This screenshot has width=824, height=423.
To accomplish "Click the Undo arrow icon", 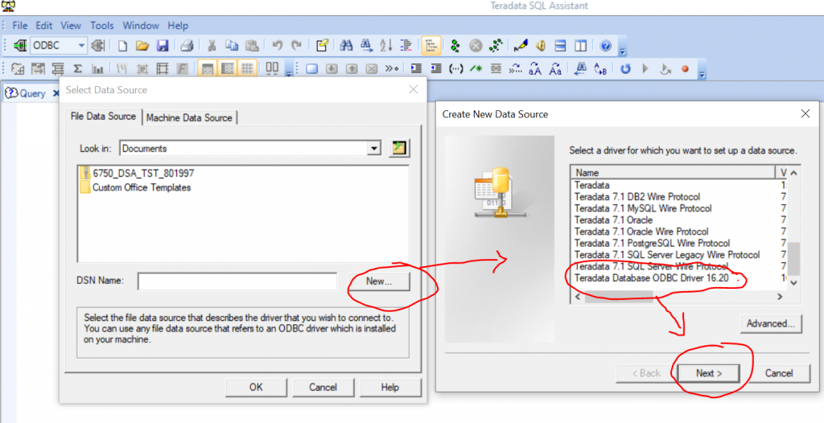I will (x=278, y=46).
